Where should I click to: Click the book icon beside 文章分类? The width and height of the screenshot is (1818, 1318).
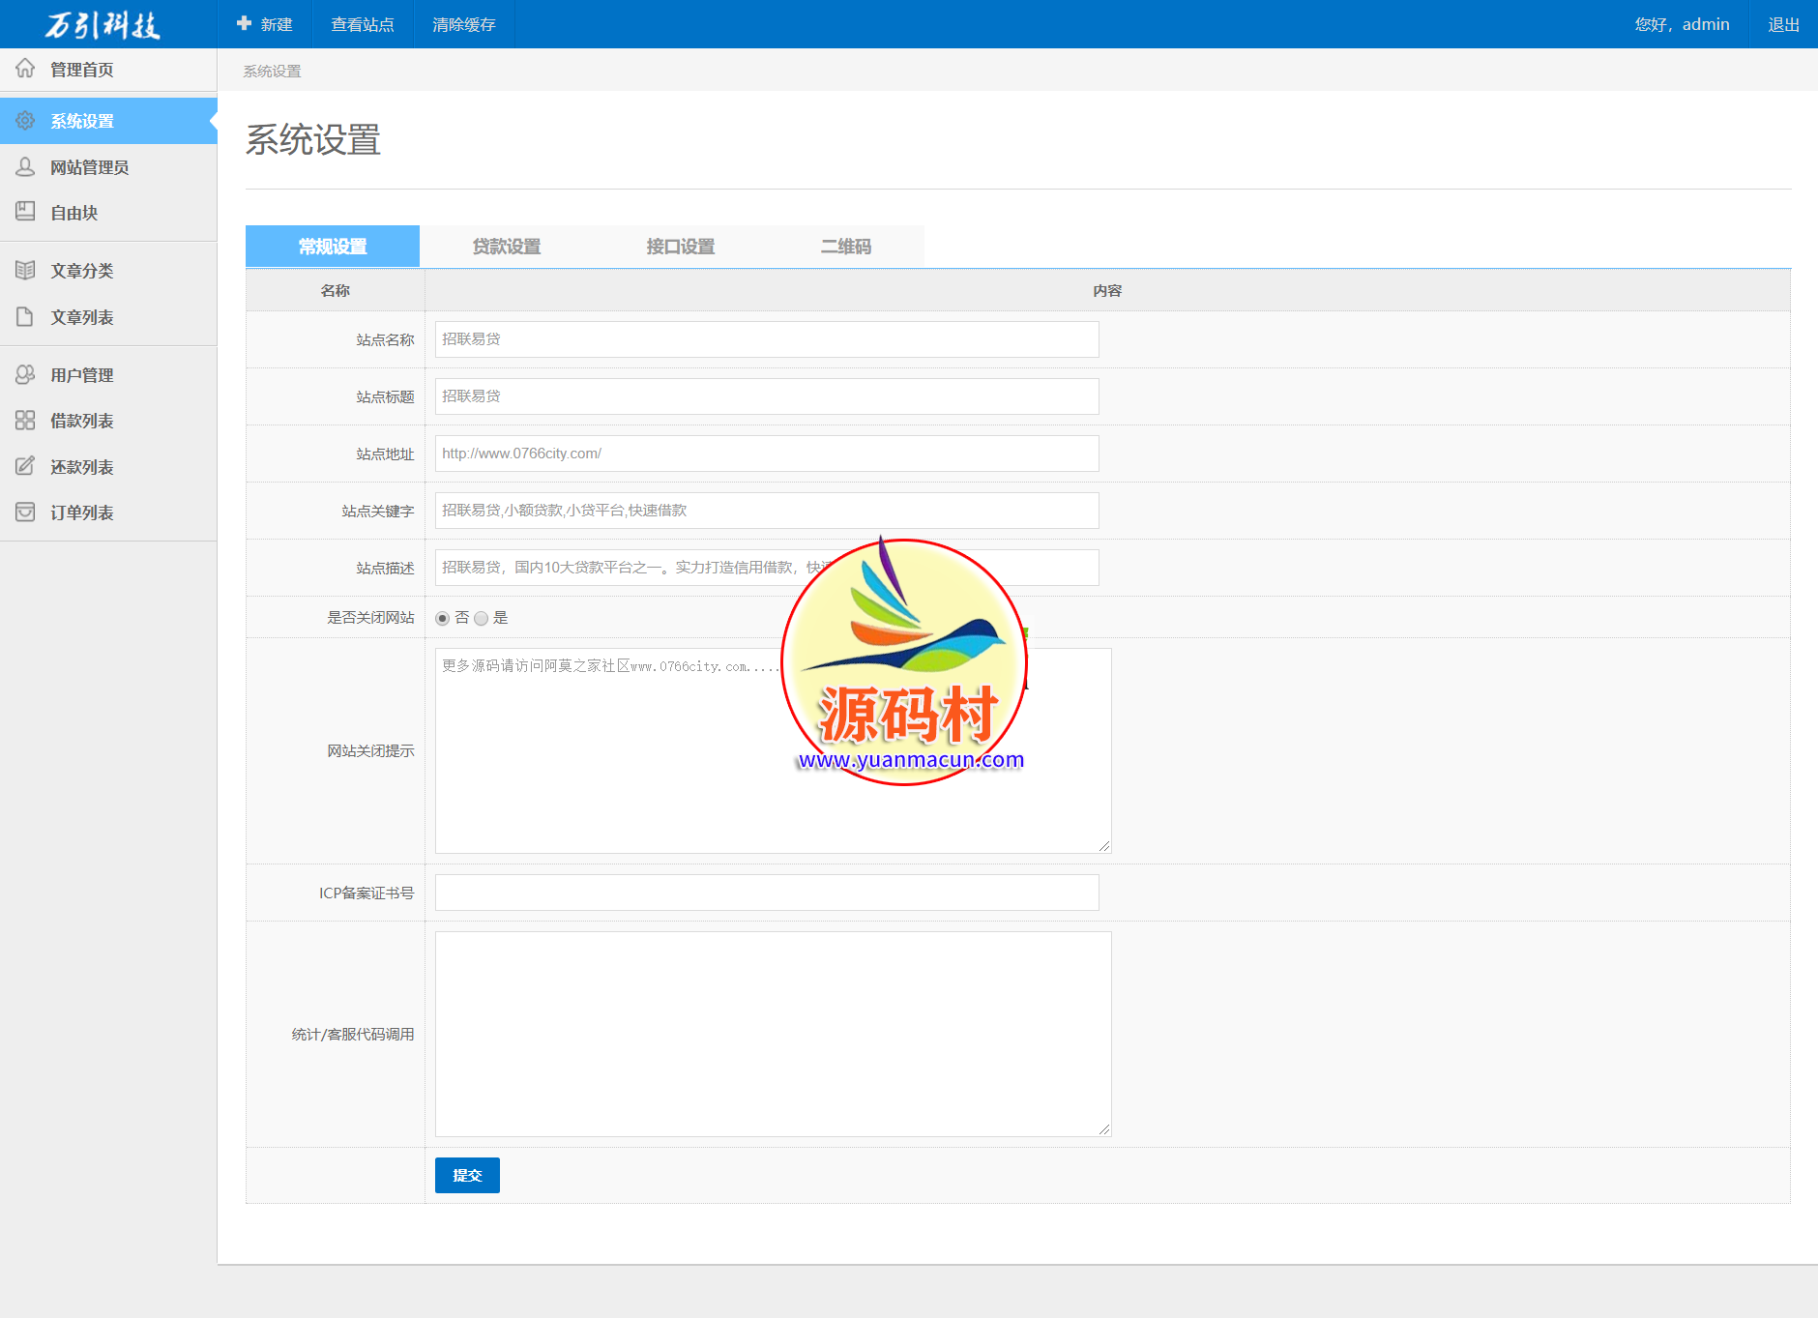[x=25, y=271]
